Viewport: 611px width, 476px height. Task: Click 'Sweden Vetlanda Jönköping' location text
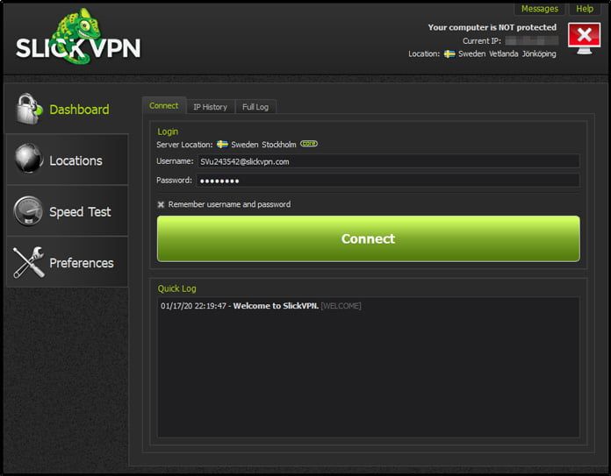coord(507,53)
